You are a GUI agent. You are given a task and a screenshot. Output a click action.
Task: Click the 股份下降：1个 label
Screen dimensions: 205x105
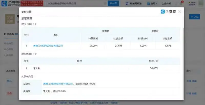pyautogui.click(x=29, y=24)
